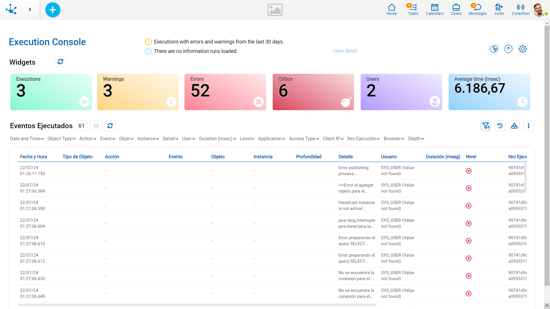Image resolution: width=550 pixels, height=309 pixels.
Task: Sort by the Fecha y Hora column header
Action: (34, 157)
